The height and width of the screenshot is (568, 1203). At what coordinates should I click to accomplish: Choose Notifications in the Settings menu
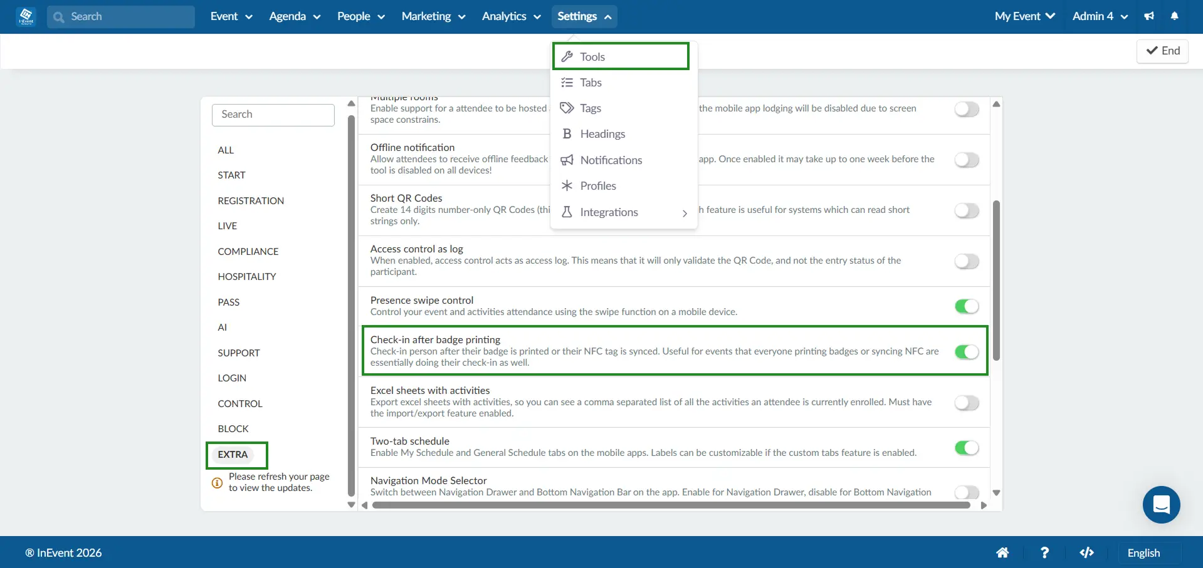click(x=624, y=160)
